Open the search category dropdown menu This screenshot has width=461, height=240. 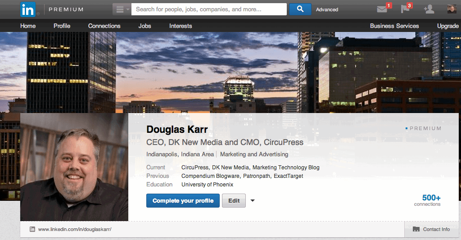(x=122, y=9)
